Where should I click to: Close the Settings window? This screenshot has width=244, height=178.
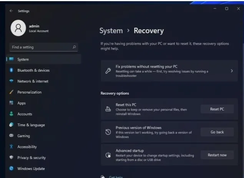[x=238, y=8]
